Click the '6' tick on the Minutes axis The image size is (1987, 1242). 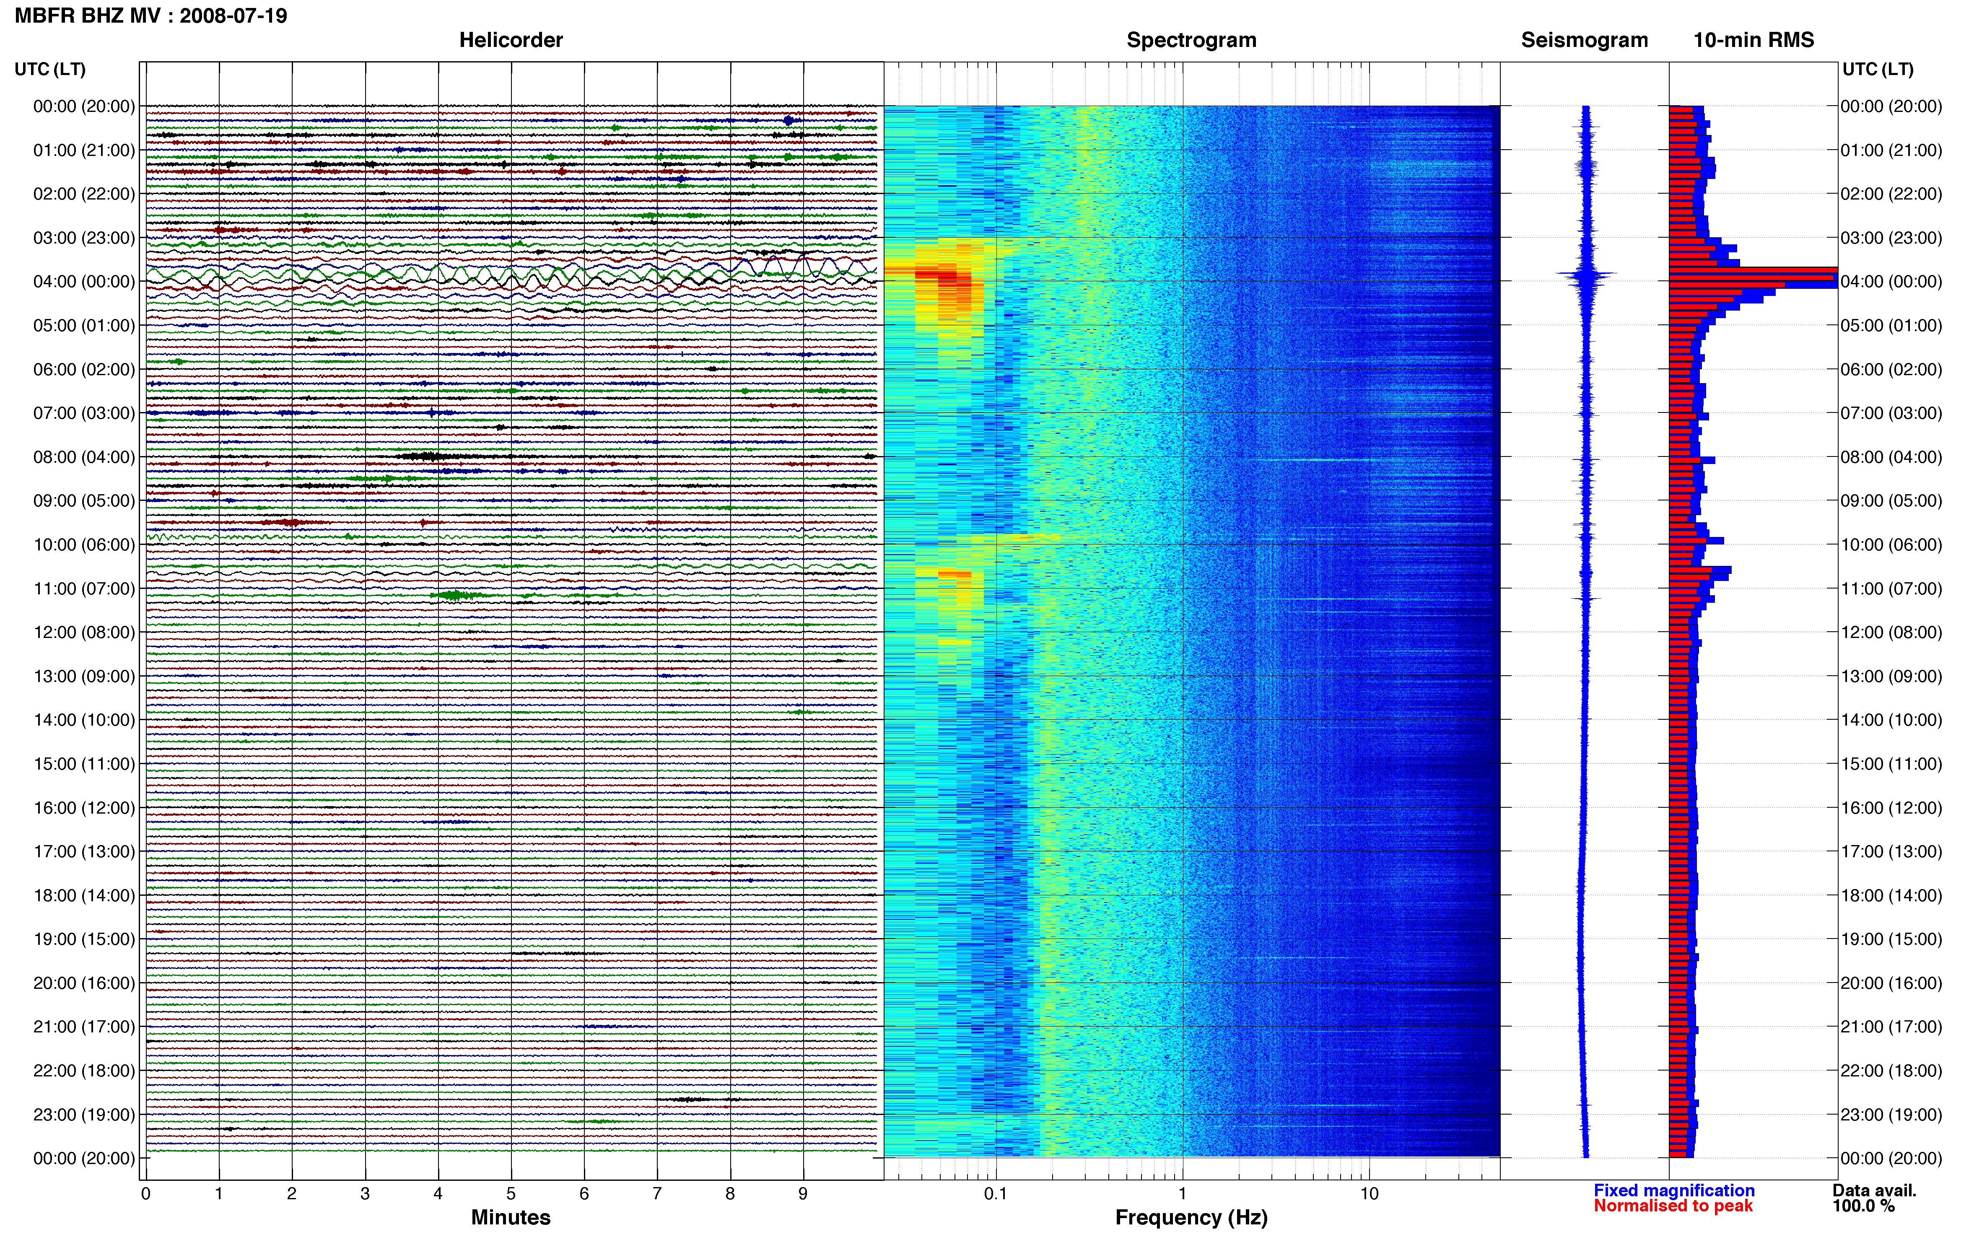[584, 1194]
